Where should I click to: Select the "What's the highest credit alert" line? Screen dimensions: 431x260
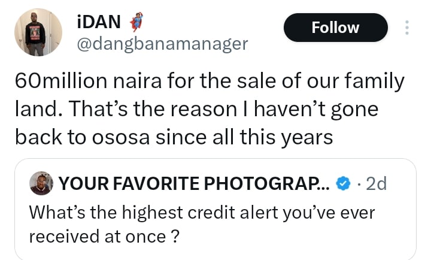[x=202, y=213]
